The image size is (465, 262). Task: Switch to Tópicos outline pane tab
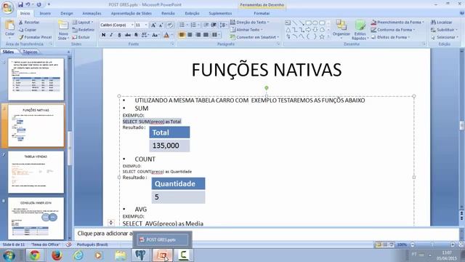click(x=30, y=52)
